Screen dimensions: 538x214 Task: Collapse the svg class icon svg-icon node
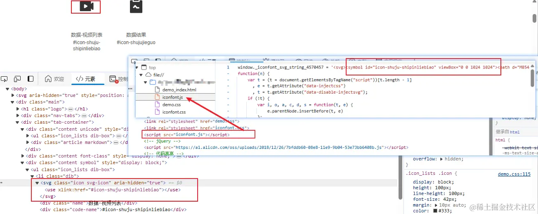point(38,183)
